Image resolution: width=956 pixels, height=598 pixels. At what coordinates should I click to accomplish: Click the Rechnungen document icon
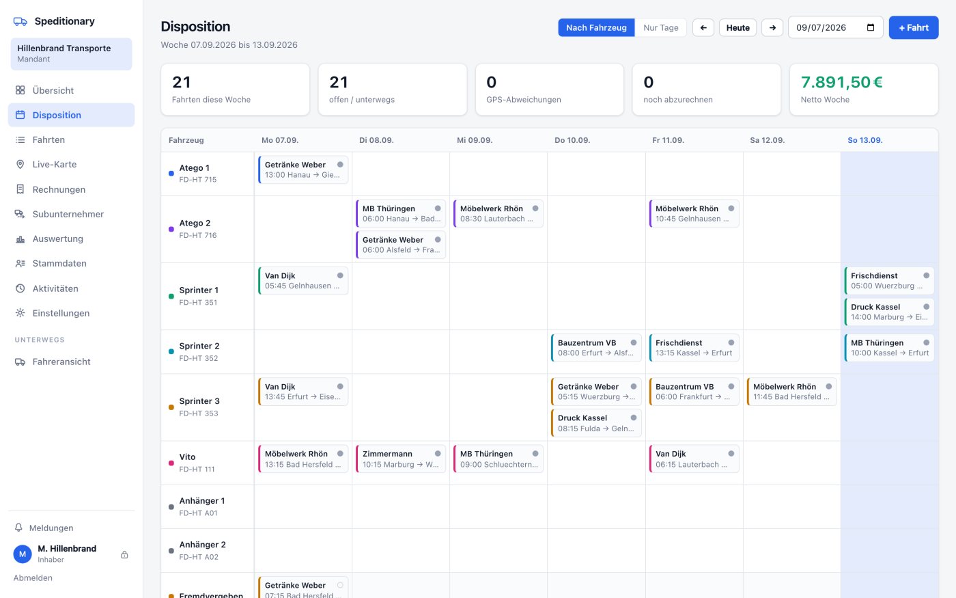(x=20, y=189)
